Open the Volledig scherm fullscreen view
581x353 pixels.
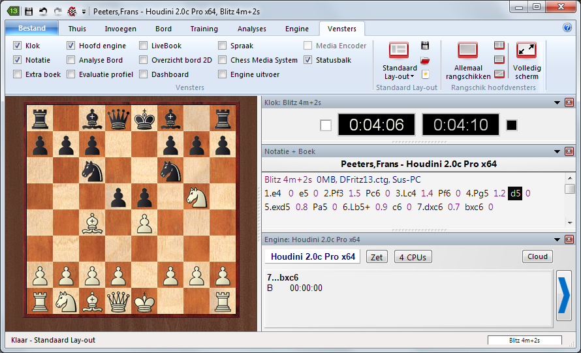tap(526, 60)
